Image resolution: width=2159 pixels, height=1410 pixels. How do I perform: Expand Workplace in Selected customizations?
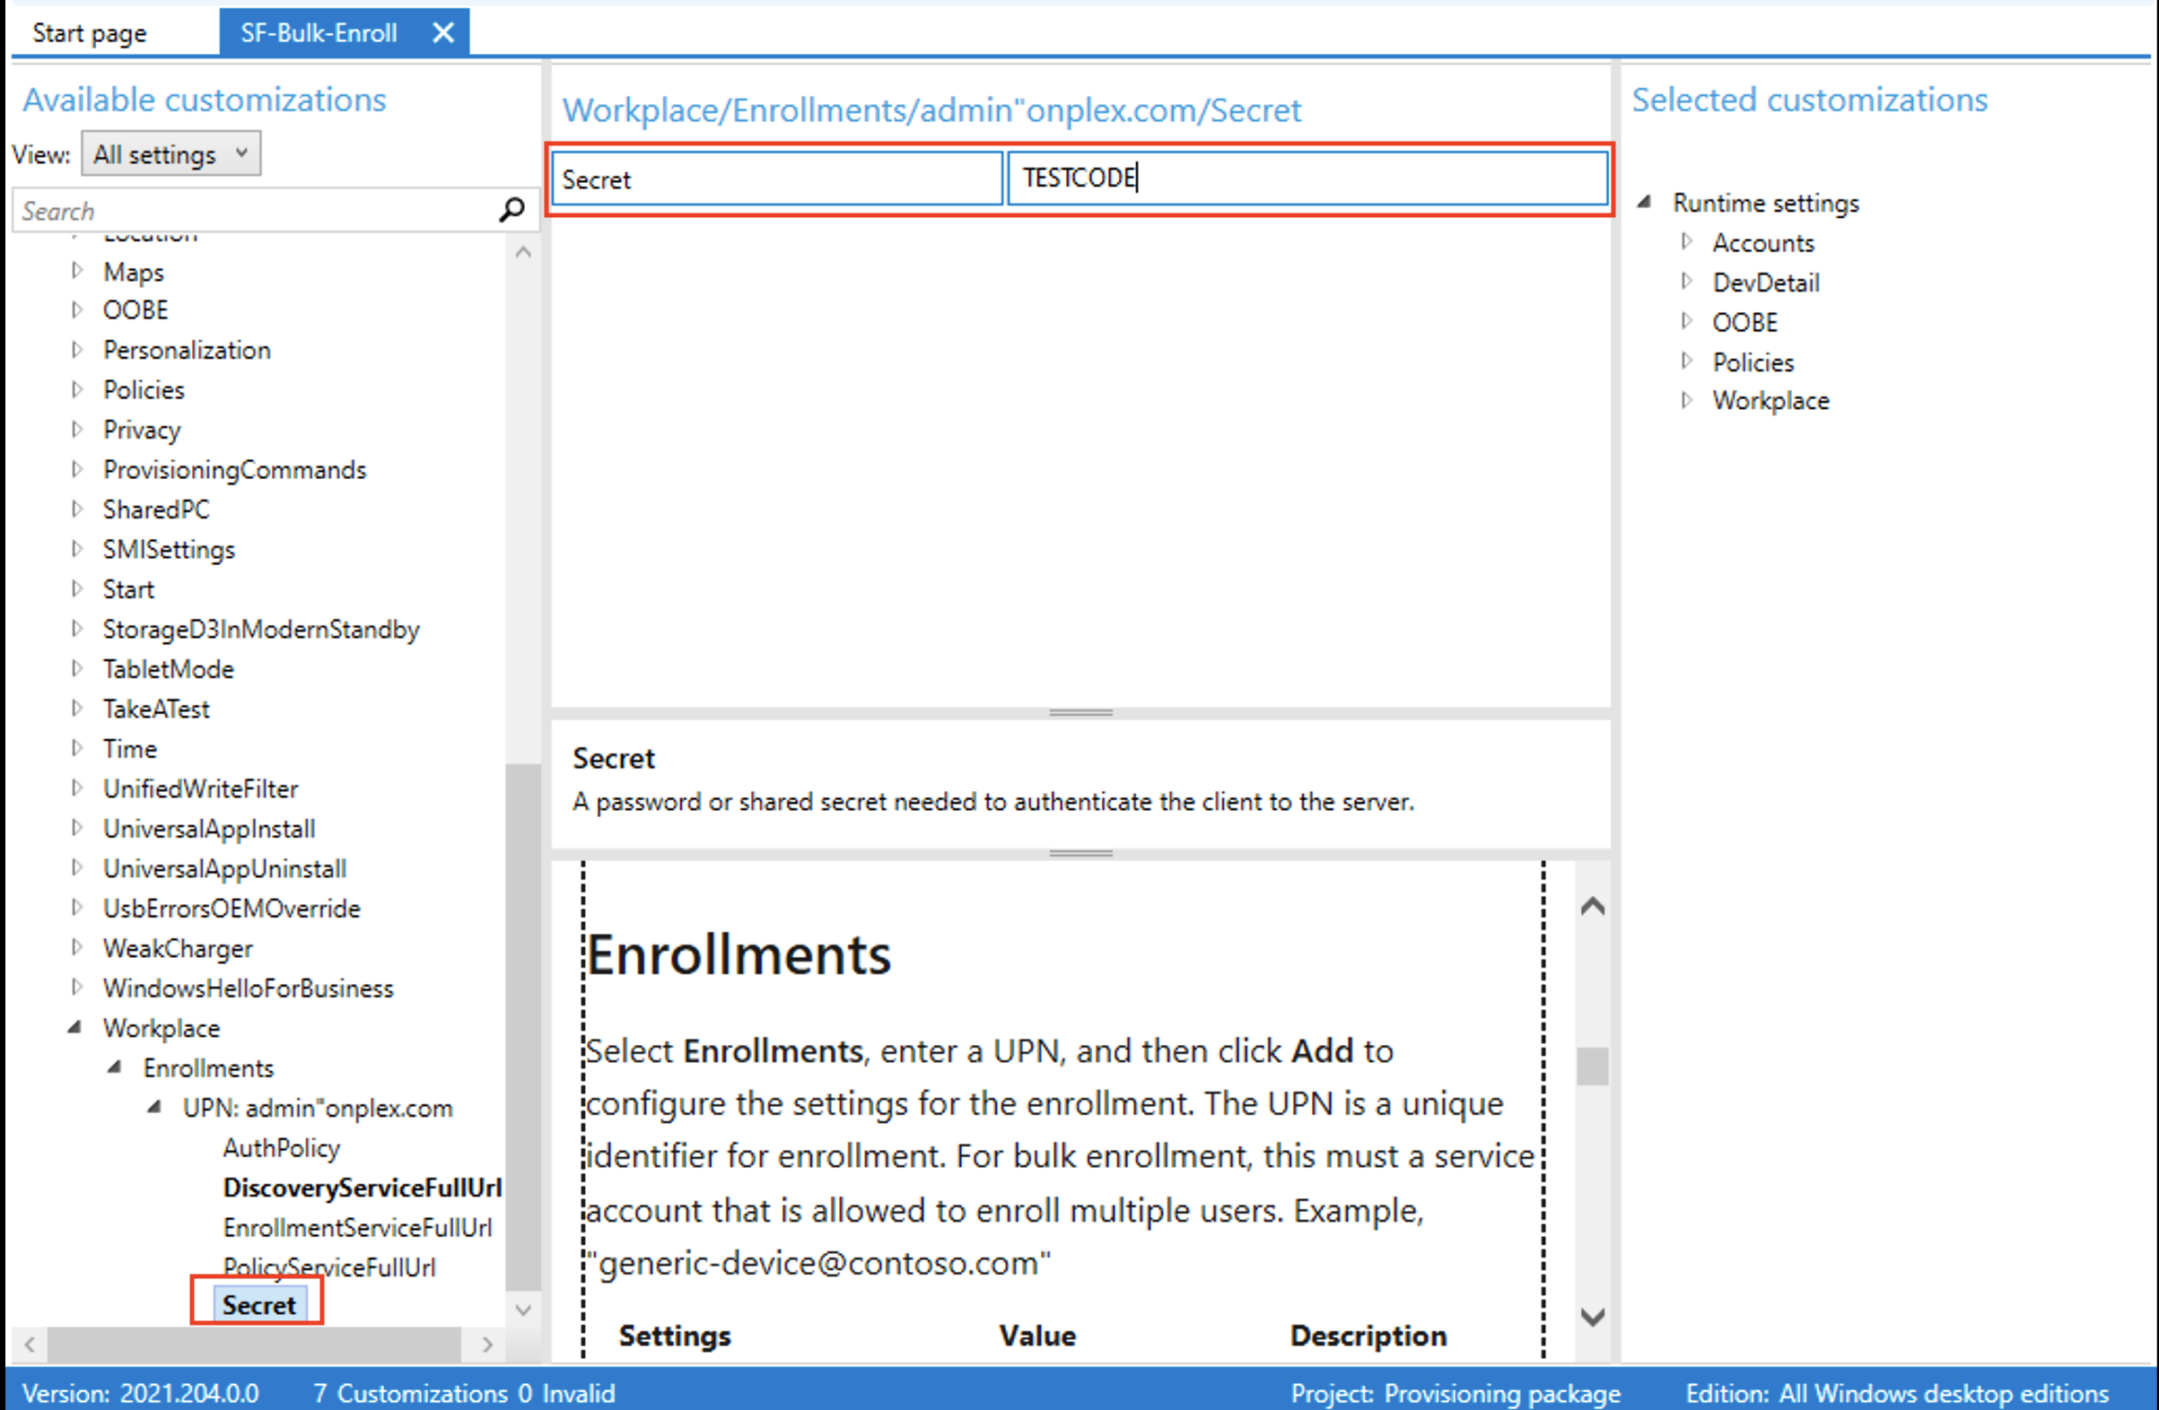click(x=1686, y=400)
